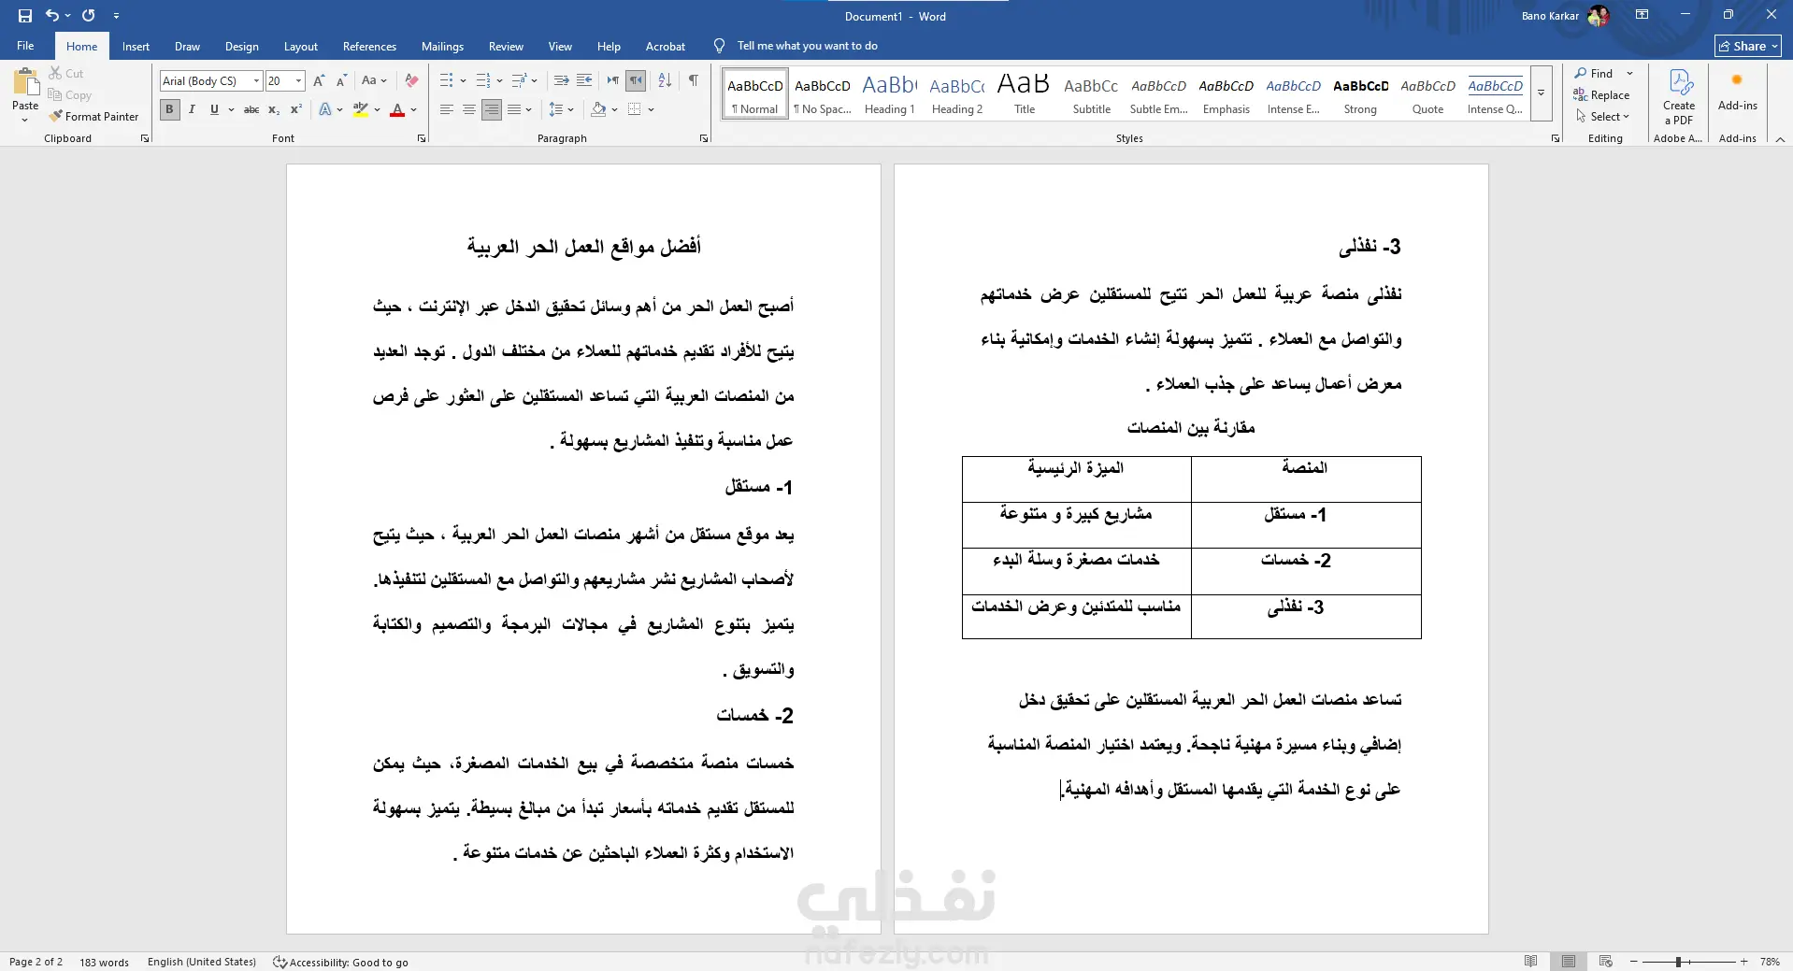Click the Page 2 of 2 indicator
Screen dimensions: 1793x971
tap(36, 962)
